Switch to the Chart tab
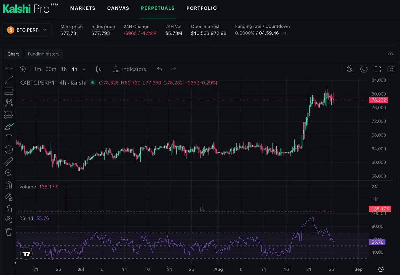Screen dimensions: 400x275 pos(13,54)
